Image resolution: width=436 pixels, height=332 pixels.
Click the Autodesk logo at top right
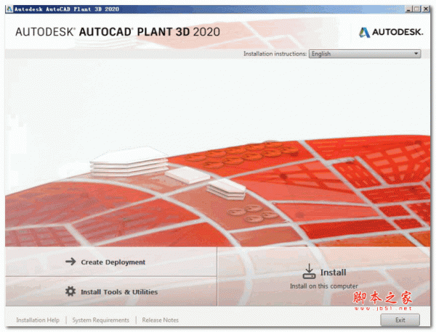[x=391, y=32]
